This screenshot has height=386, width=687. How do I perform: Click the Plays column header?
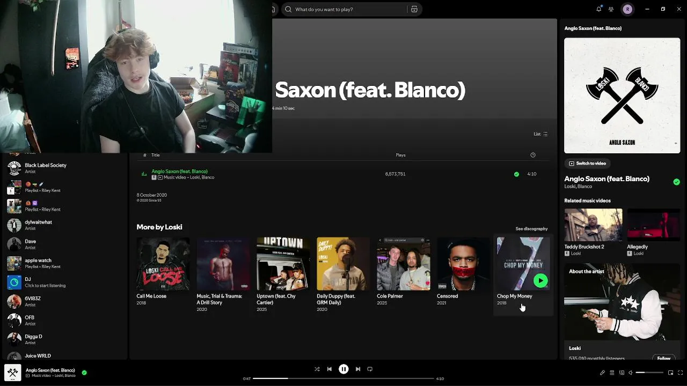[x=400, y=155]
